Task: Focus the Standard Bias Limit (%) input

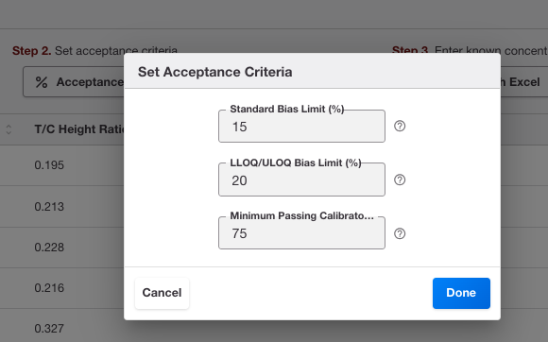Action: 301,126
